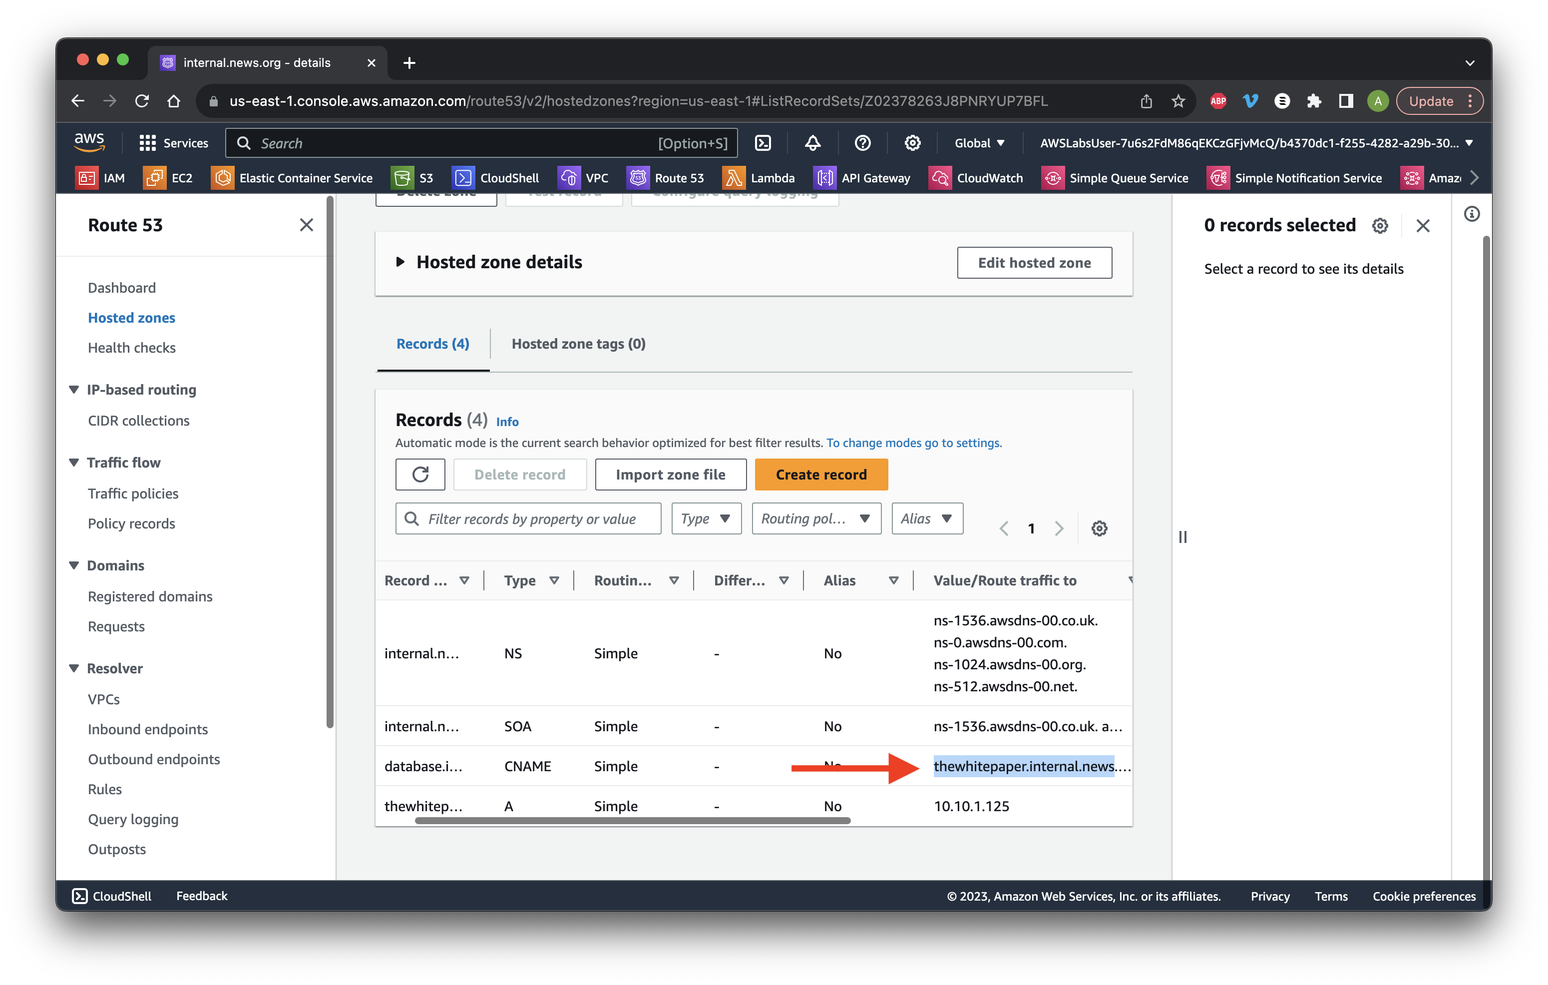
Task: Open Health checks in sidebar
Action: [x=131, y=347]
